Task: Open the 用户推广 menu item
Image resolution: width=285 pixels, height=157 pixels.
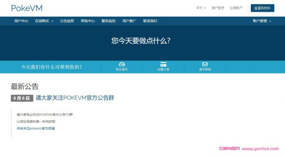Action: (129, 21)
